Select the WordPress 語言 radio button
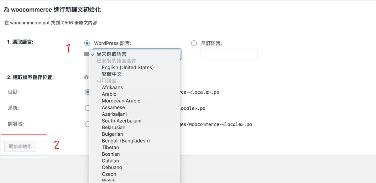376x183 pixels. click(87, 43)
